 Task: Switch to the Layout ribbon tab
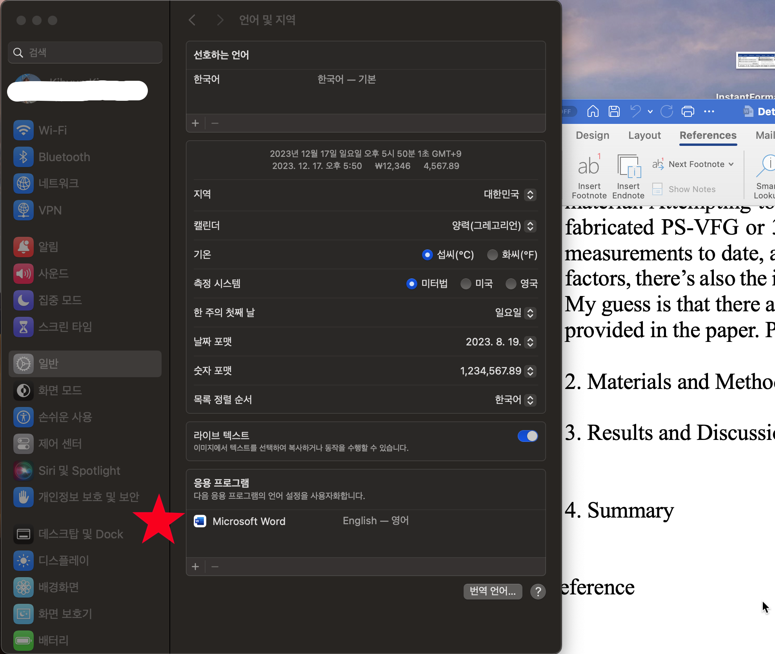tap(644, 136)
